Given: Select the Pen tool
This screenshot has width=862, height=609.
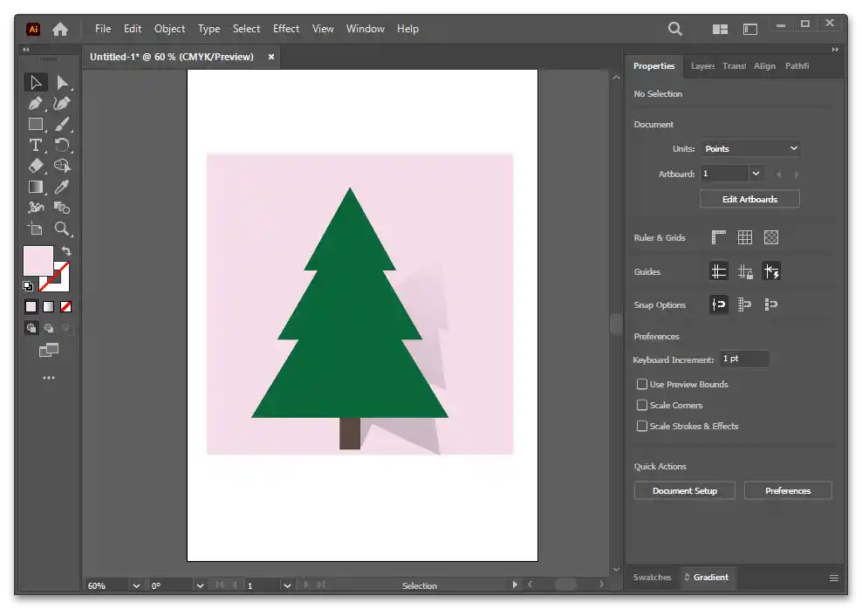Looking at the screenshot, I should 35,103.
